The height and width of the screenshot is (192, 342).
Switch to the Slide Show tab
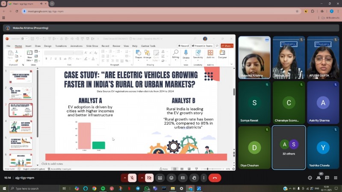tap(92, 46)
